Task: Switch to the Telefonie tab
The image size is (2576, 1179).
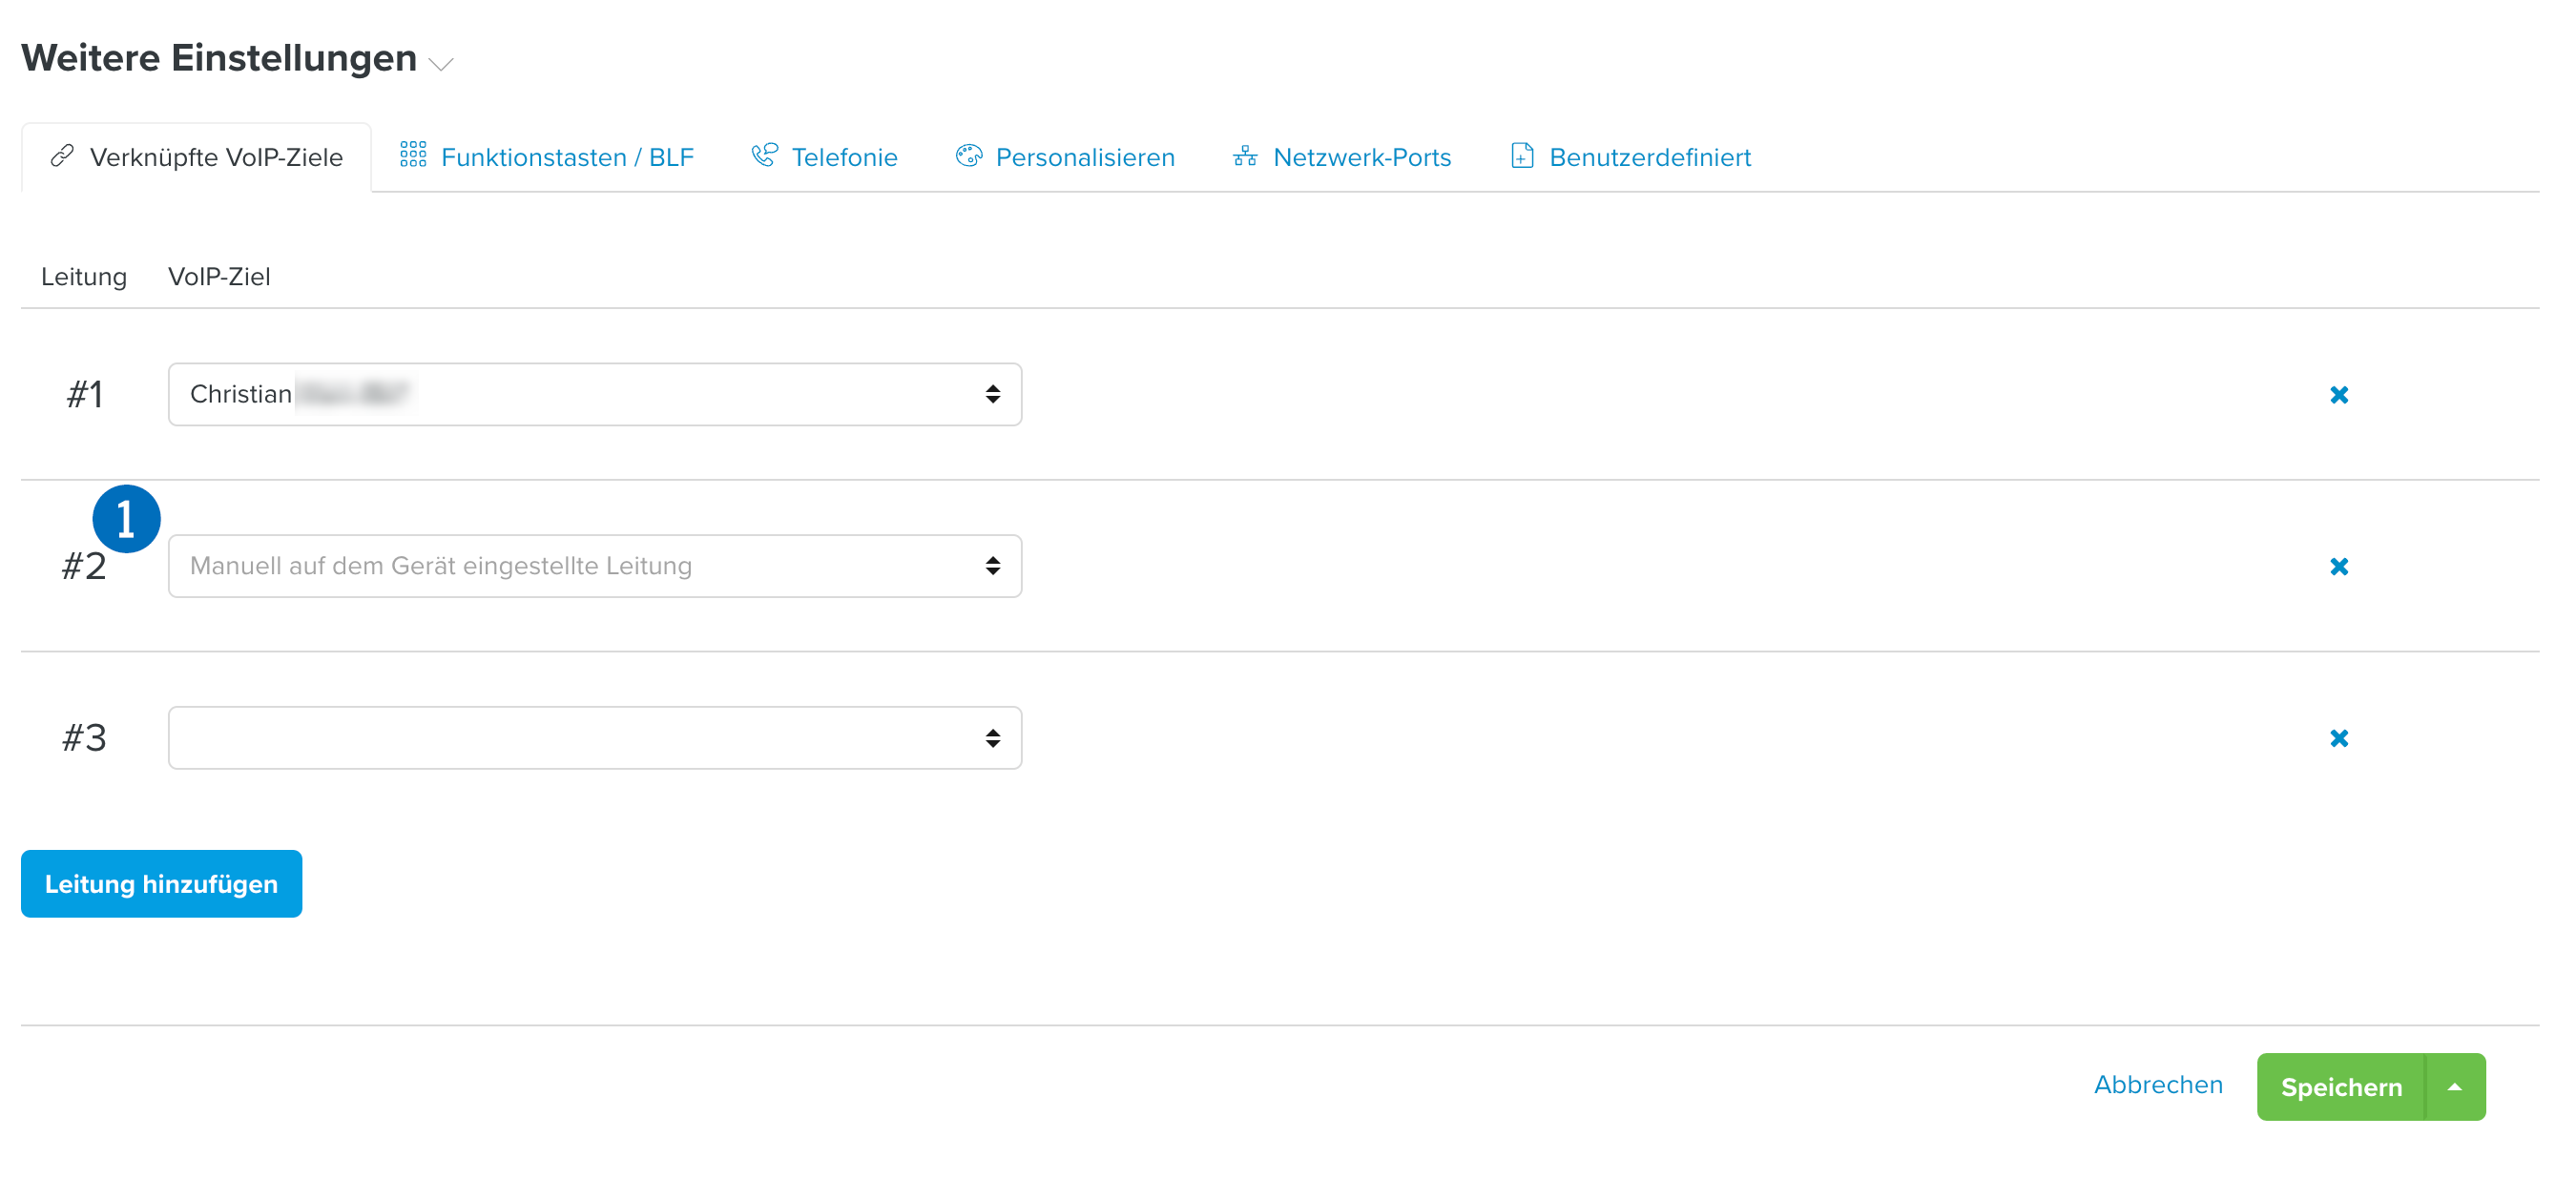Action: click(843, 157)
